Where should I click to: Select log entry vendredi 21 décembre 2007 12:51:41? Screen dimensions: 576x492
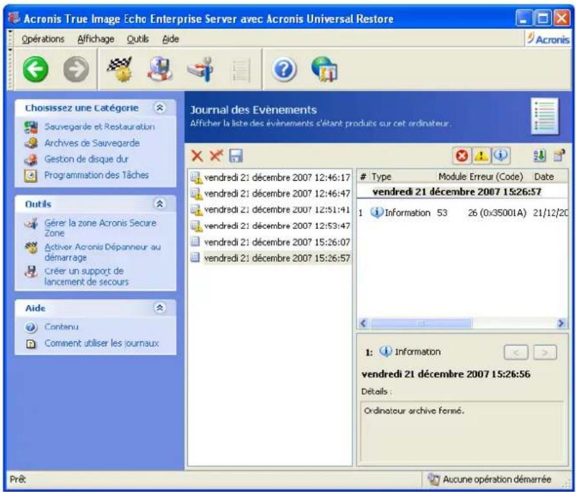coord(270,210)
